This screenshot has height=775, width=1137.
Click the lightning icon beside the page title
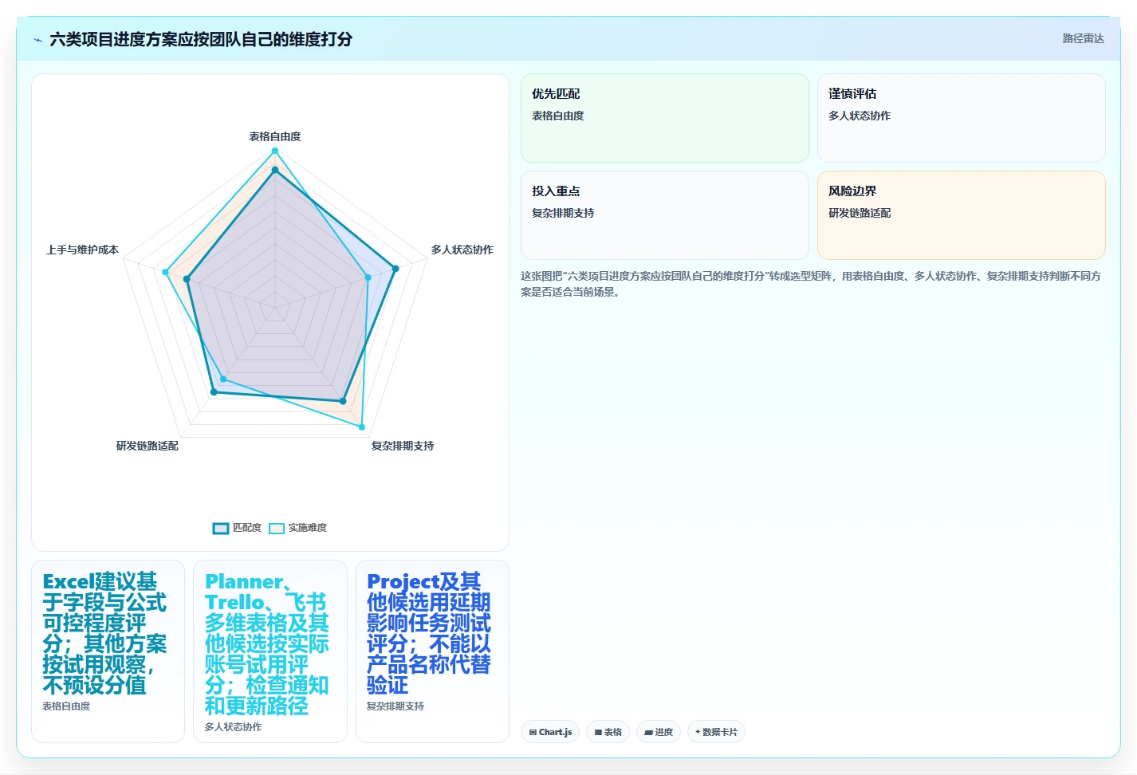tap(37, 40)
